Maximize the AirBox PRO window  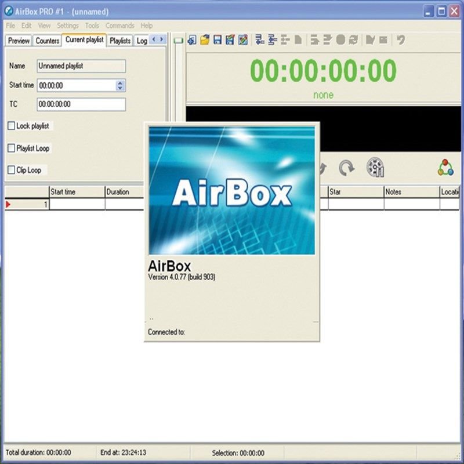pyautogui.click(x=441, y=12)
